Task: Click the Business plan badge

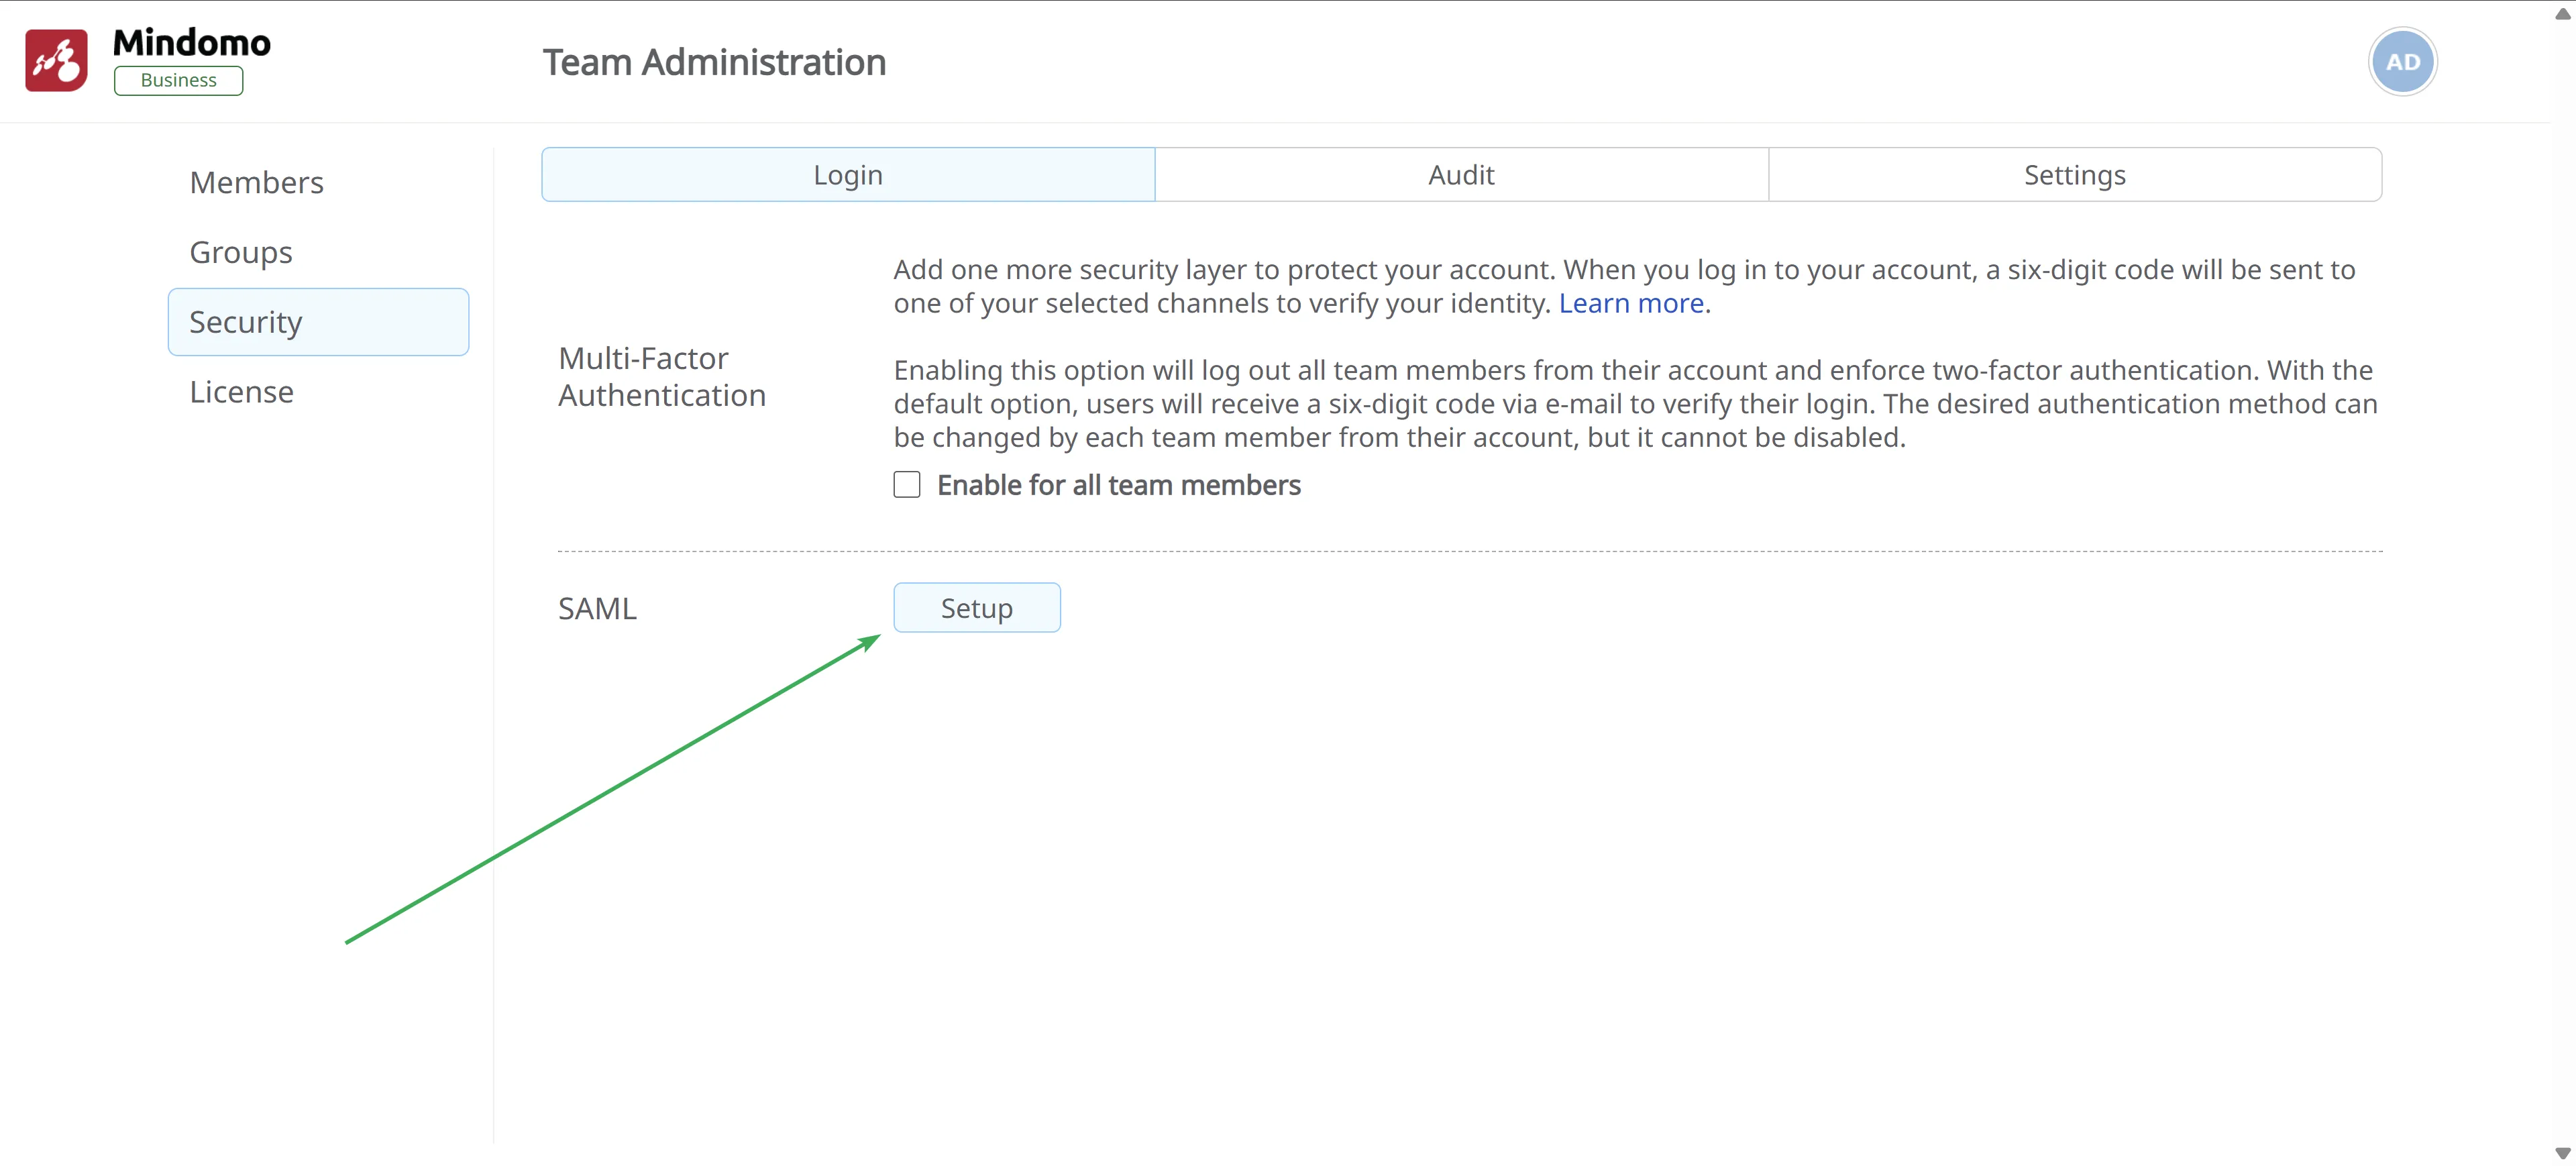Action: (x=178, y=80)
